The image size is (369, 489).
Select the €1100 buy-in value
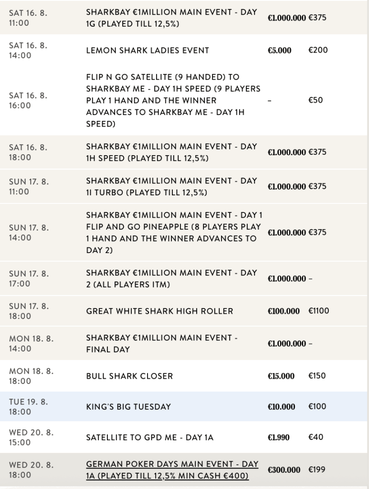click(318, 311)
